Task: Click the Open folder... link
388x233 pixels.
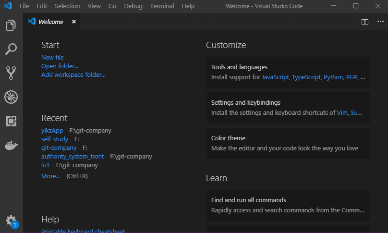Action: coord(60,66)
